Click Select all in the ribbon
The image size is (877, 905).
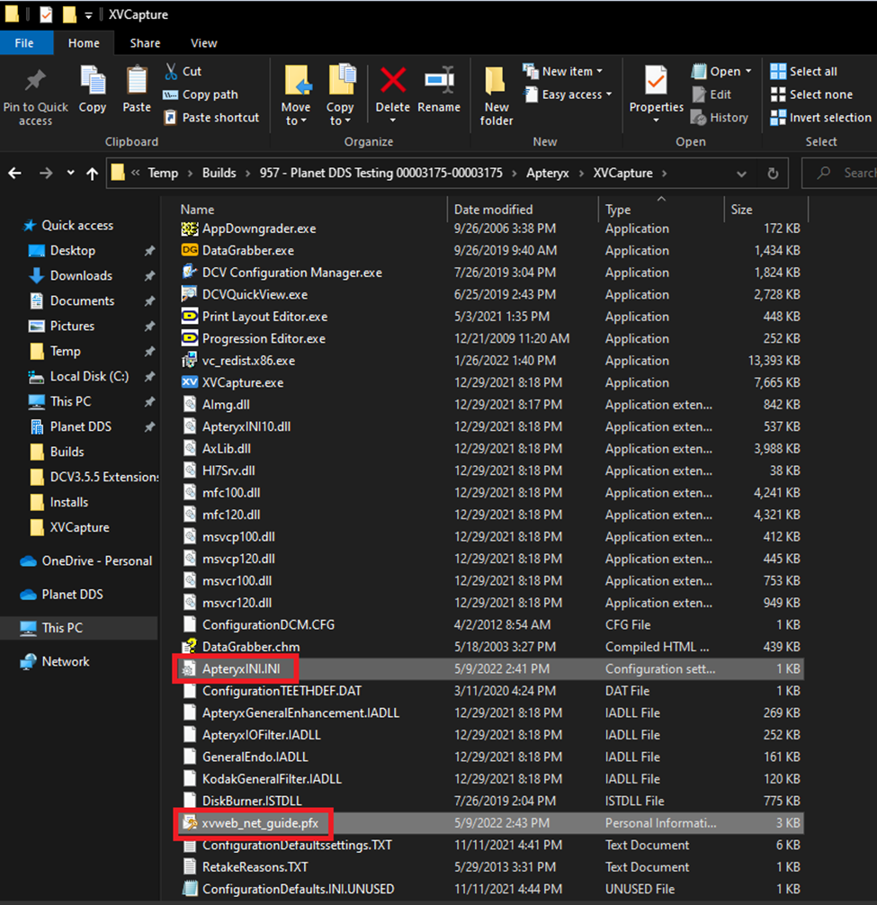pyautogui.click(x=804, y=71)
